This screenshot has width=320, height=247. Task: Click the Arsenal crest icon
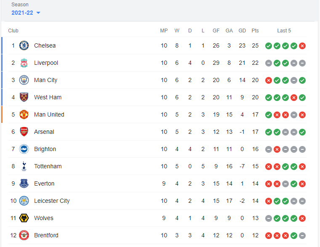pyautogui.click(x=24, y=132)
